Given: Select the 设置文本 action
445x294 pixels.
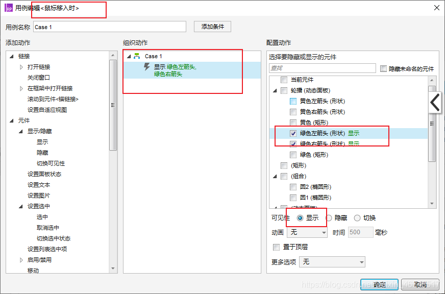Looking at the screenshot, I should pyautogui.click(x=39, y=185).
